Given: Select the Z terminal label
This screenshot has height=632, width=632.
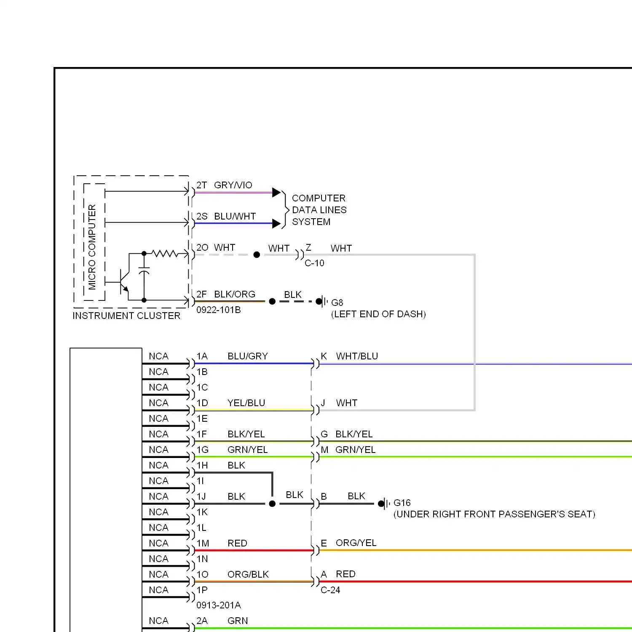Looking at the screenshot, I should click(308, 248).
